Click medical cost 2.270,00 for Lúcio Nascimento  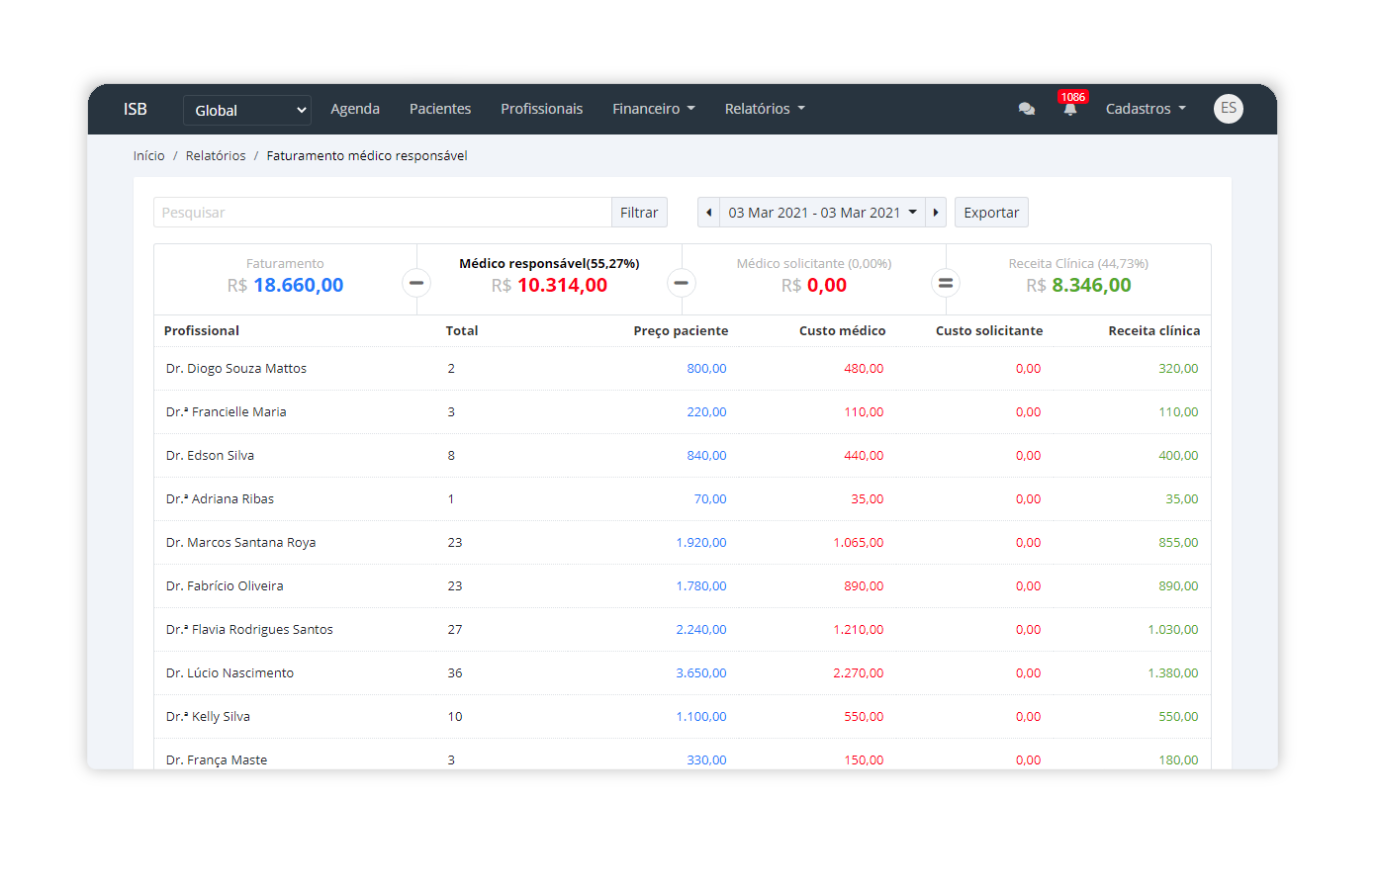(x=859, y=672)
